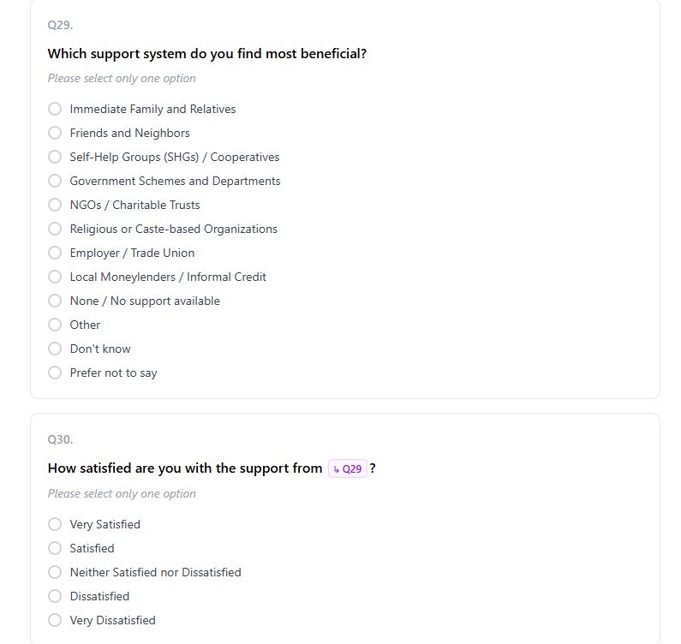Image resolution: width=681 pixels, height=644 pixels.
Task: Click the Q29 question title text
Action: 206,53
